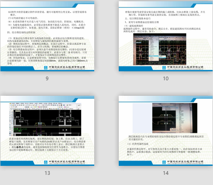Click company logo icon on slide 10 footer
Screen dimensions: 213x185
[x=164, y=68]
